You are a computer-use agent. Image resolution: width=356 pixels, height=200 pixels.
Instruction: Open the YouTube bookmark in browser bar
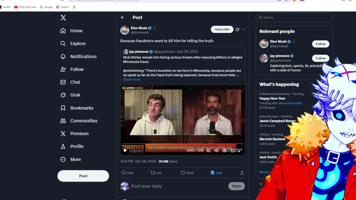pos(25,7)
